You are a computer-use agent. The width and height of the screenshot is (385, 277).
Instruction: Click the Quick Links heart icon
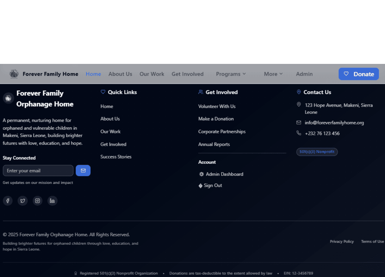click(103, 92)
